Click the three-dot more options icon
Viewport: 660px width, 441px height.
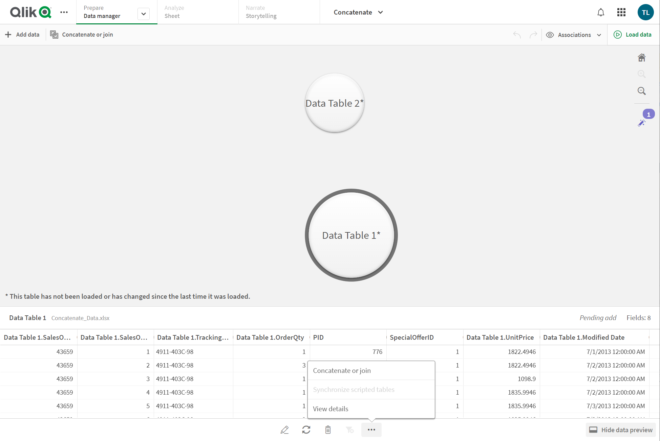372,430
